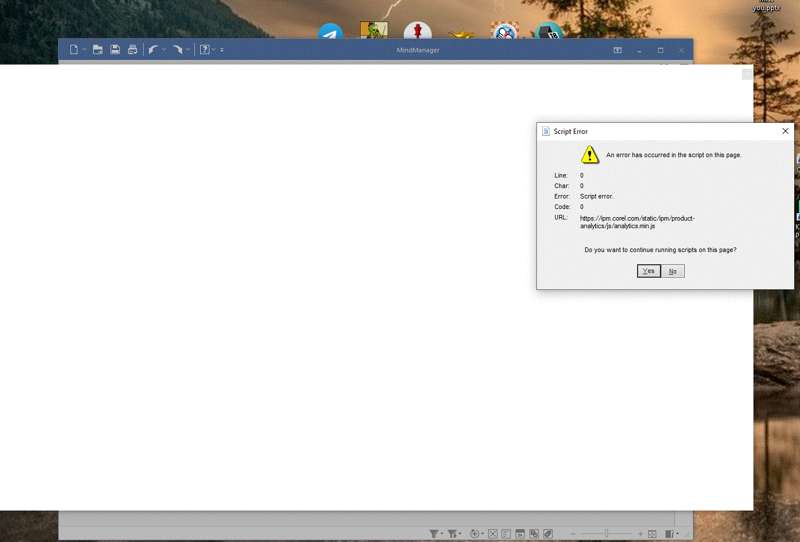
Task: Open the Telegram desktop shortcut
Action: [330, 32]
